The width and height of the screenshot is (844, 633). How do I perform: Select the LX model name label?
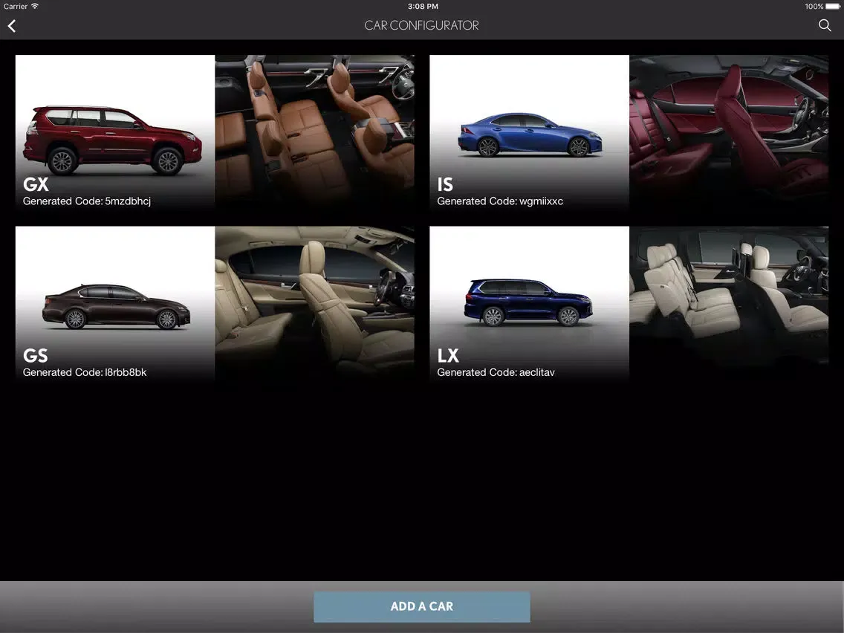448,356
